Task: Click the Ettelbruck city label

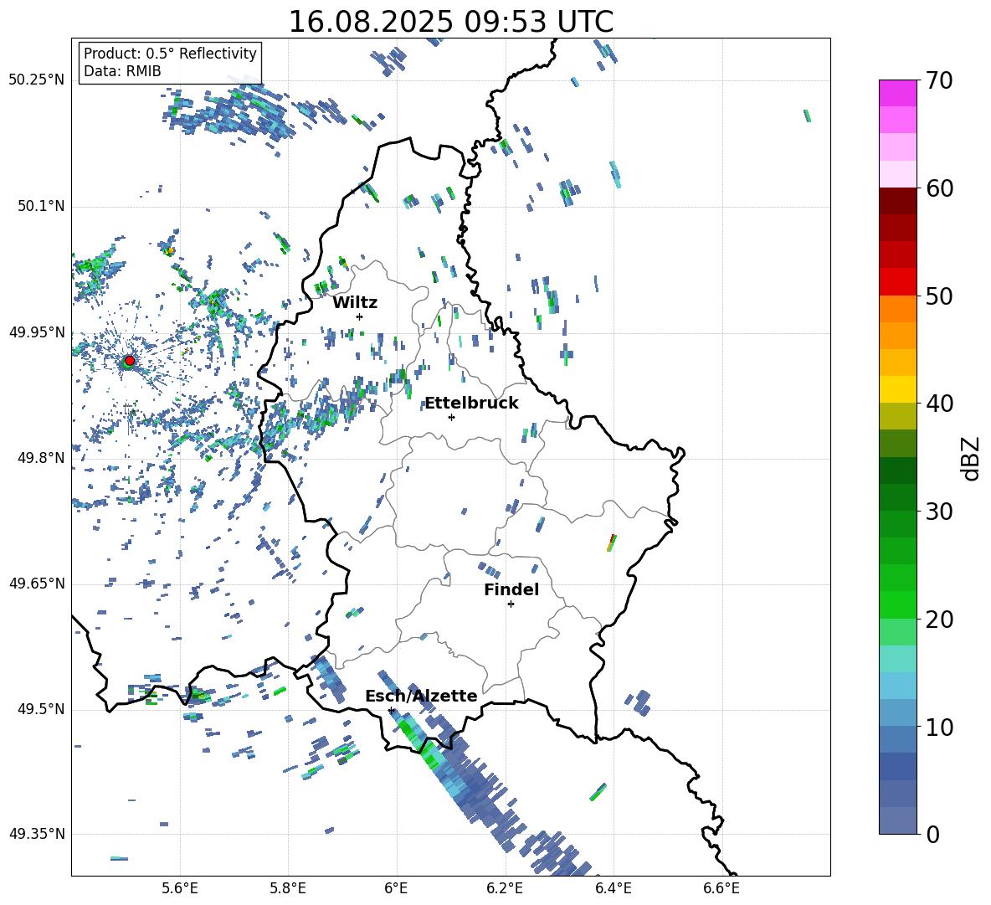Action: (x=471, y=404)
